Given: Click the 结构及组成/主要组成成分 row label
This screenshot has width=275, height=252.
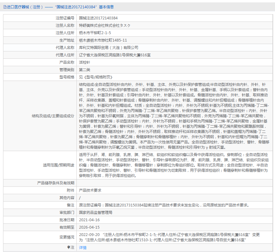Looking at the screenshot, I should click(x=53, y=116).
